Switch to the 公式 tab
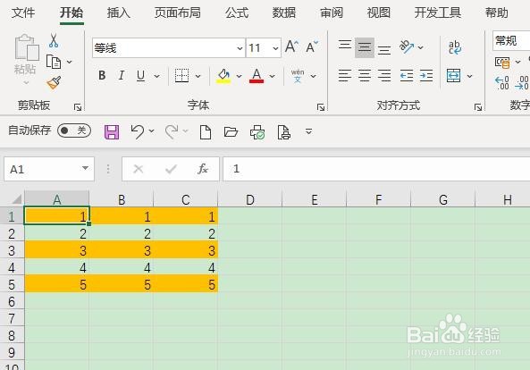This screenshot has width=530, height=370. (237, 13)
